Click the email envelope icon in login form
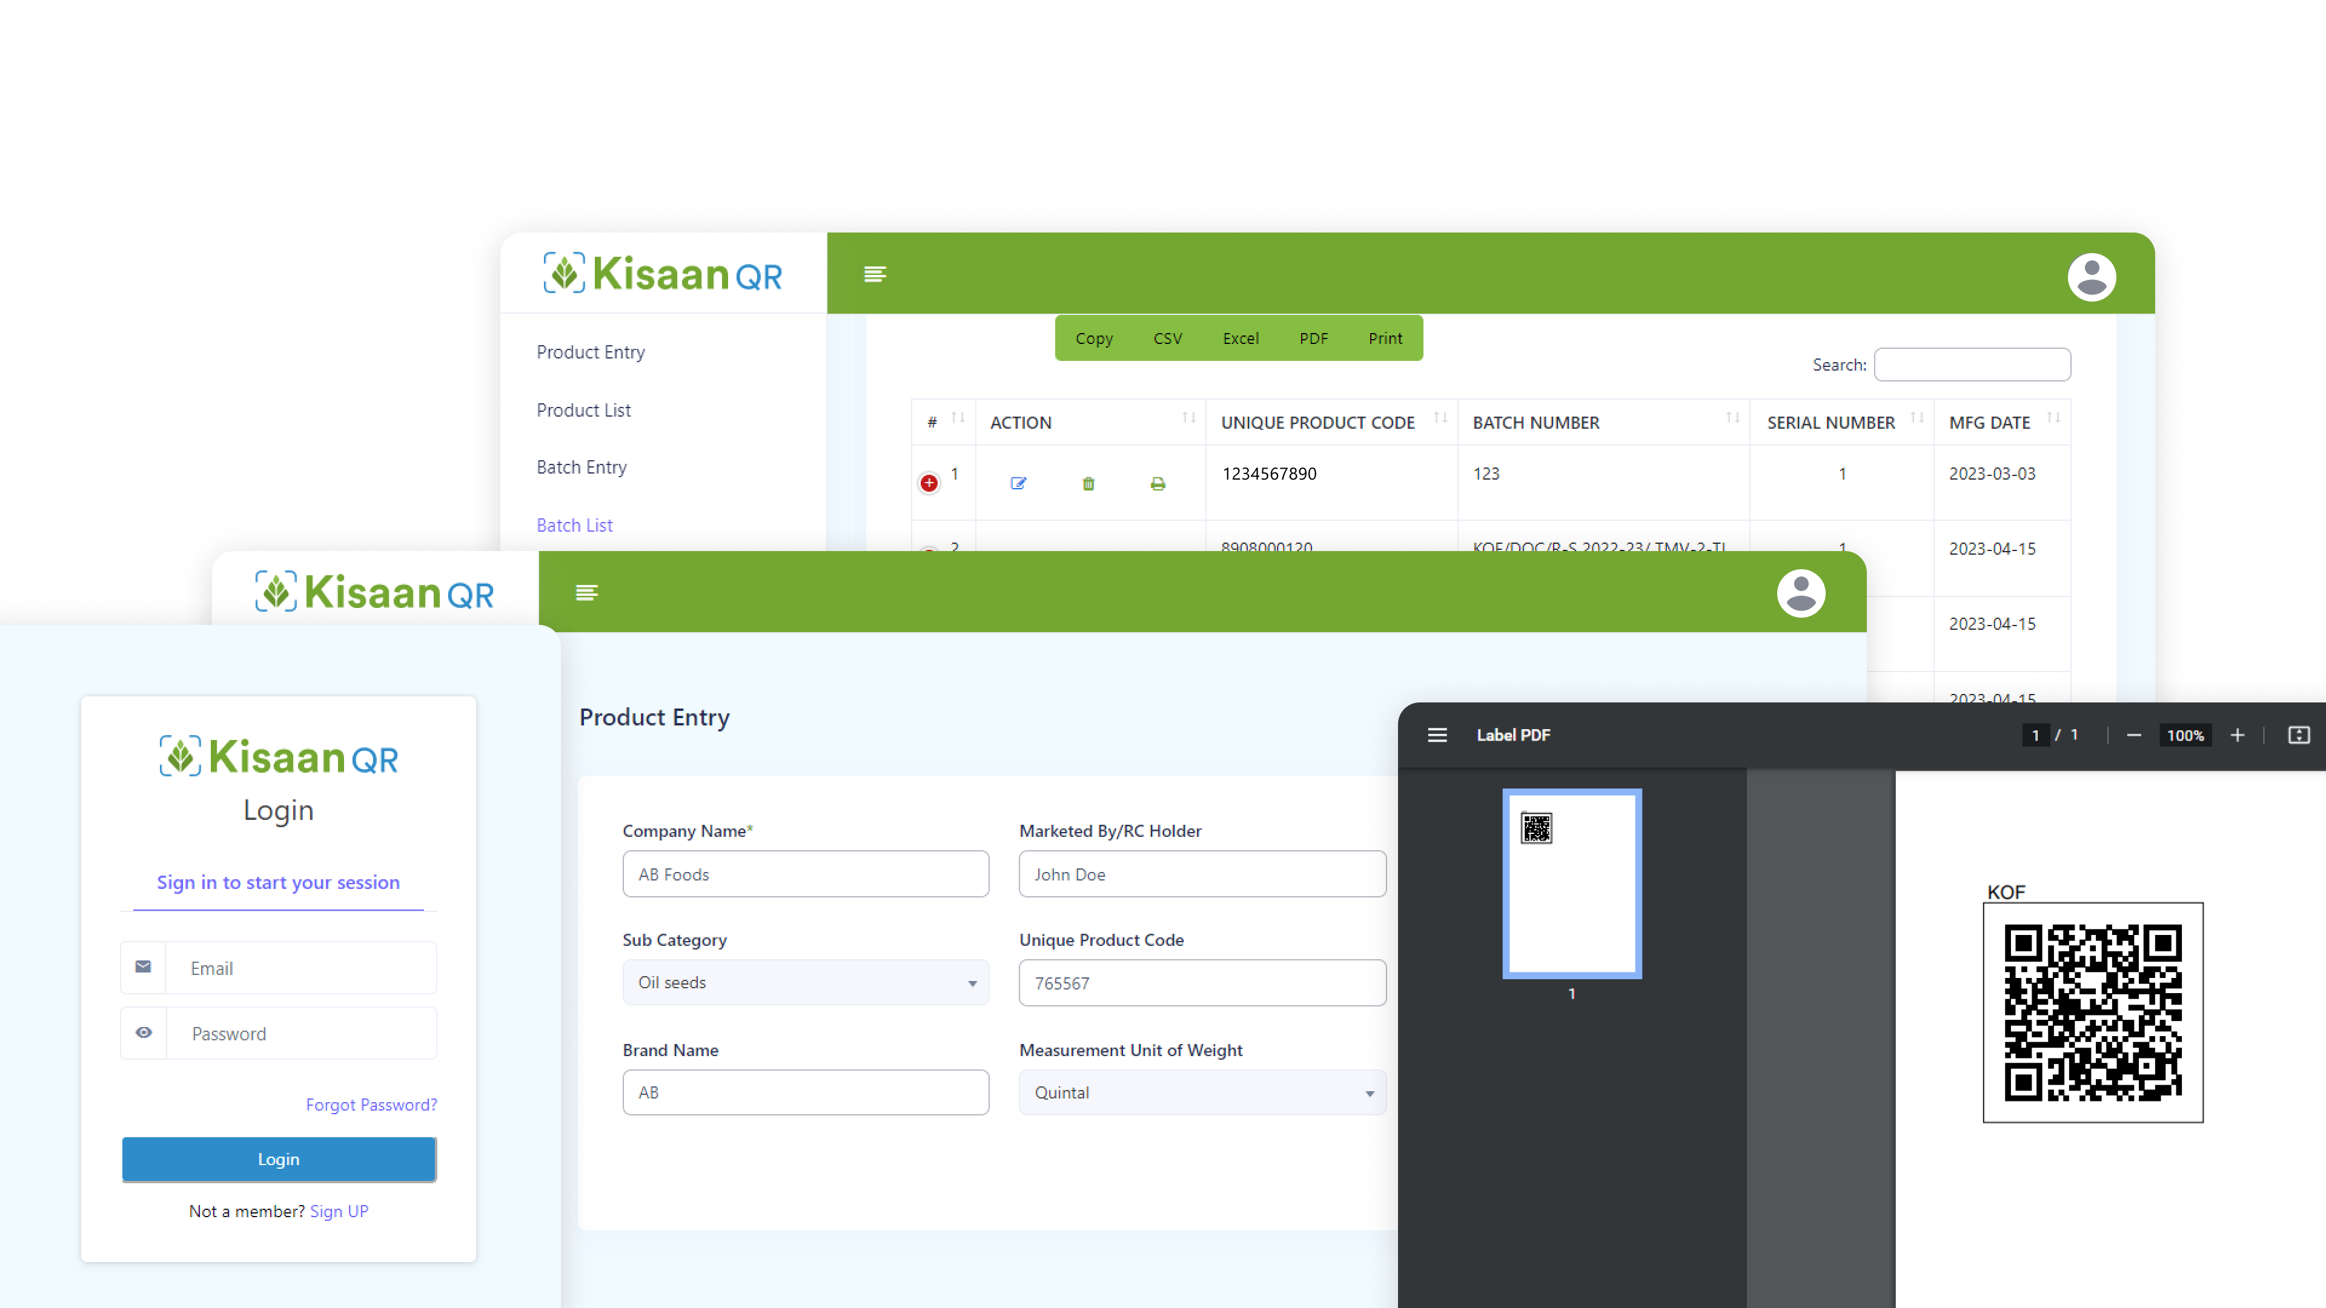2326x1308 pixels. (143, 967)
